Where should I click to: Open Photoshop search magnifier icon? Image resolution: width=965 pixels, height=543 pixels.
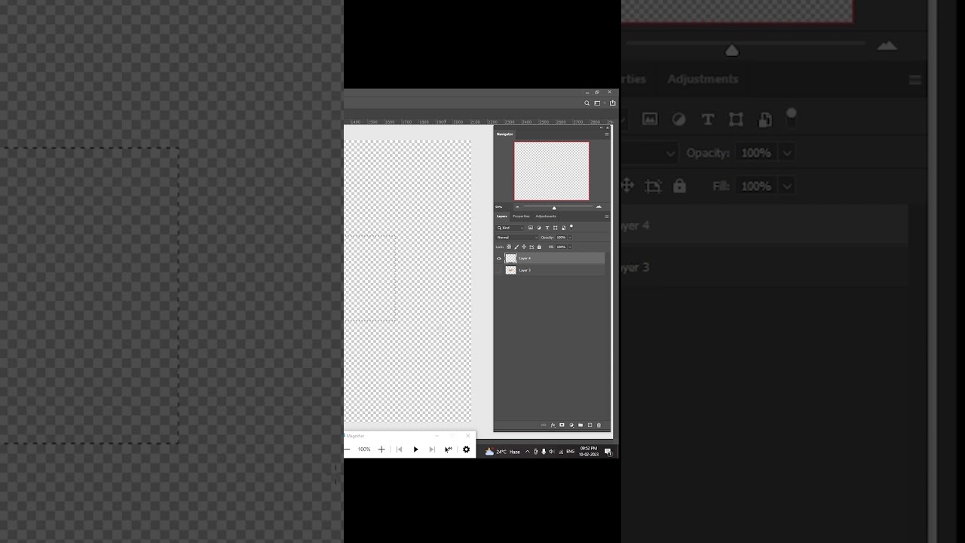click(587, 103)
